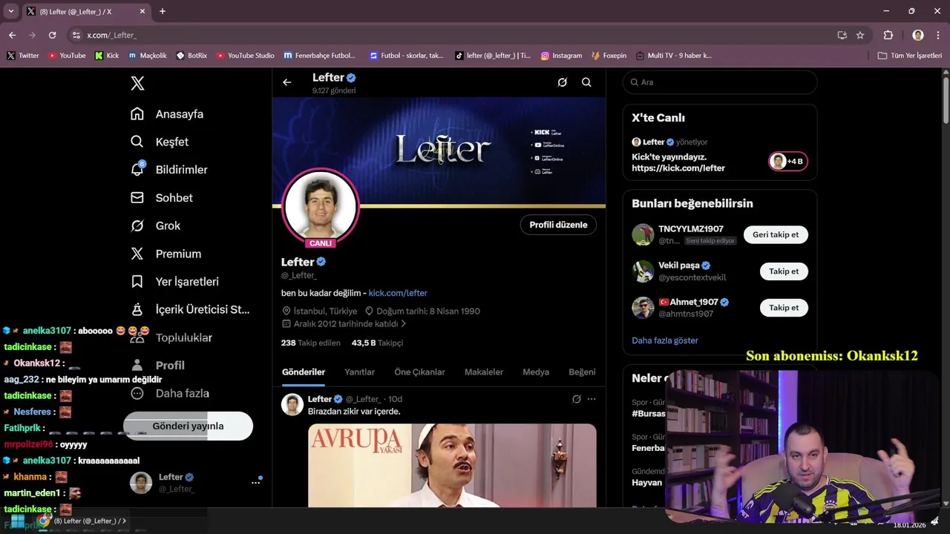The image size is (950, 534).
Task: Open the Chrome profile avatar icon
Action: (x=918, y=35)
